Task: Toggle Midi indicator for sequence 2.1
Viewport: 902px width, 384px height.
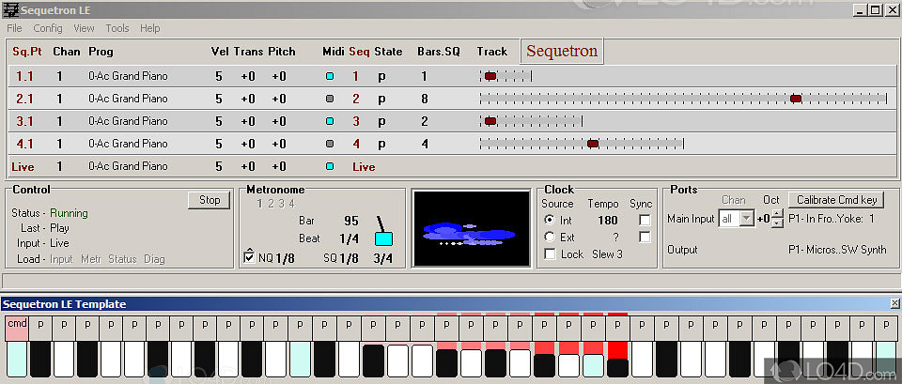Action: 330,99
